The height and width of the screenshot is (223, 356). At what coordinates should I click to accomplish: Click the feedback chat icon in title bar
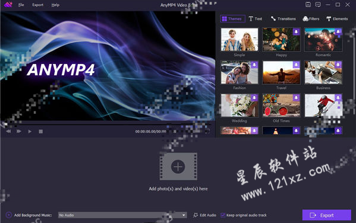[x=318, y=5]
